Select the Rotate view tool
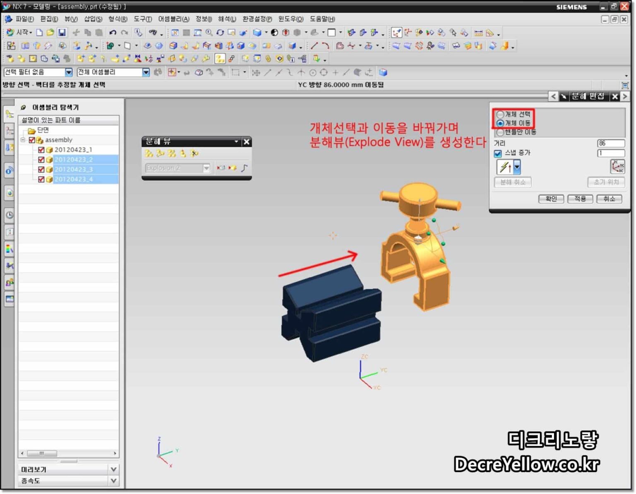Screen dimensions: 636x494 coord(220,32)
